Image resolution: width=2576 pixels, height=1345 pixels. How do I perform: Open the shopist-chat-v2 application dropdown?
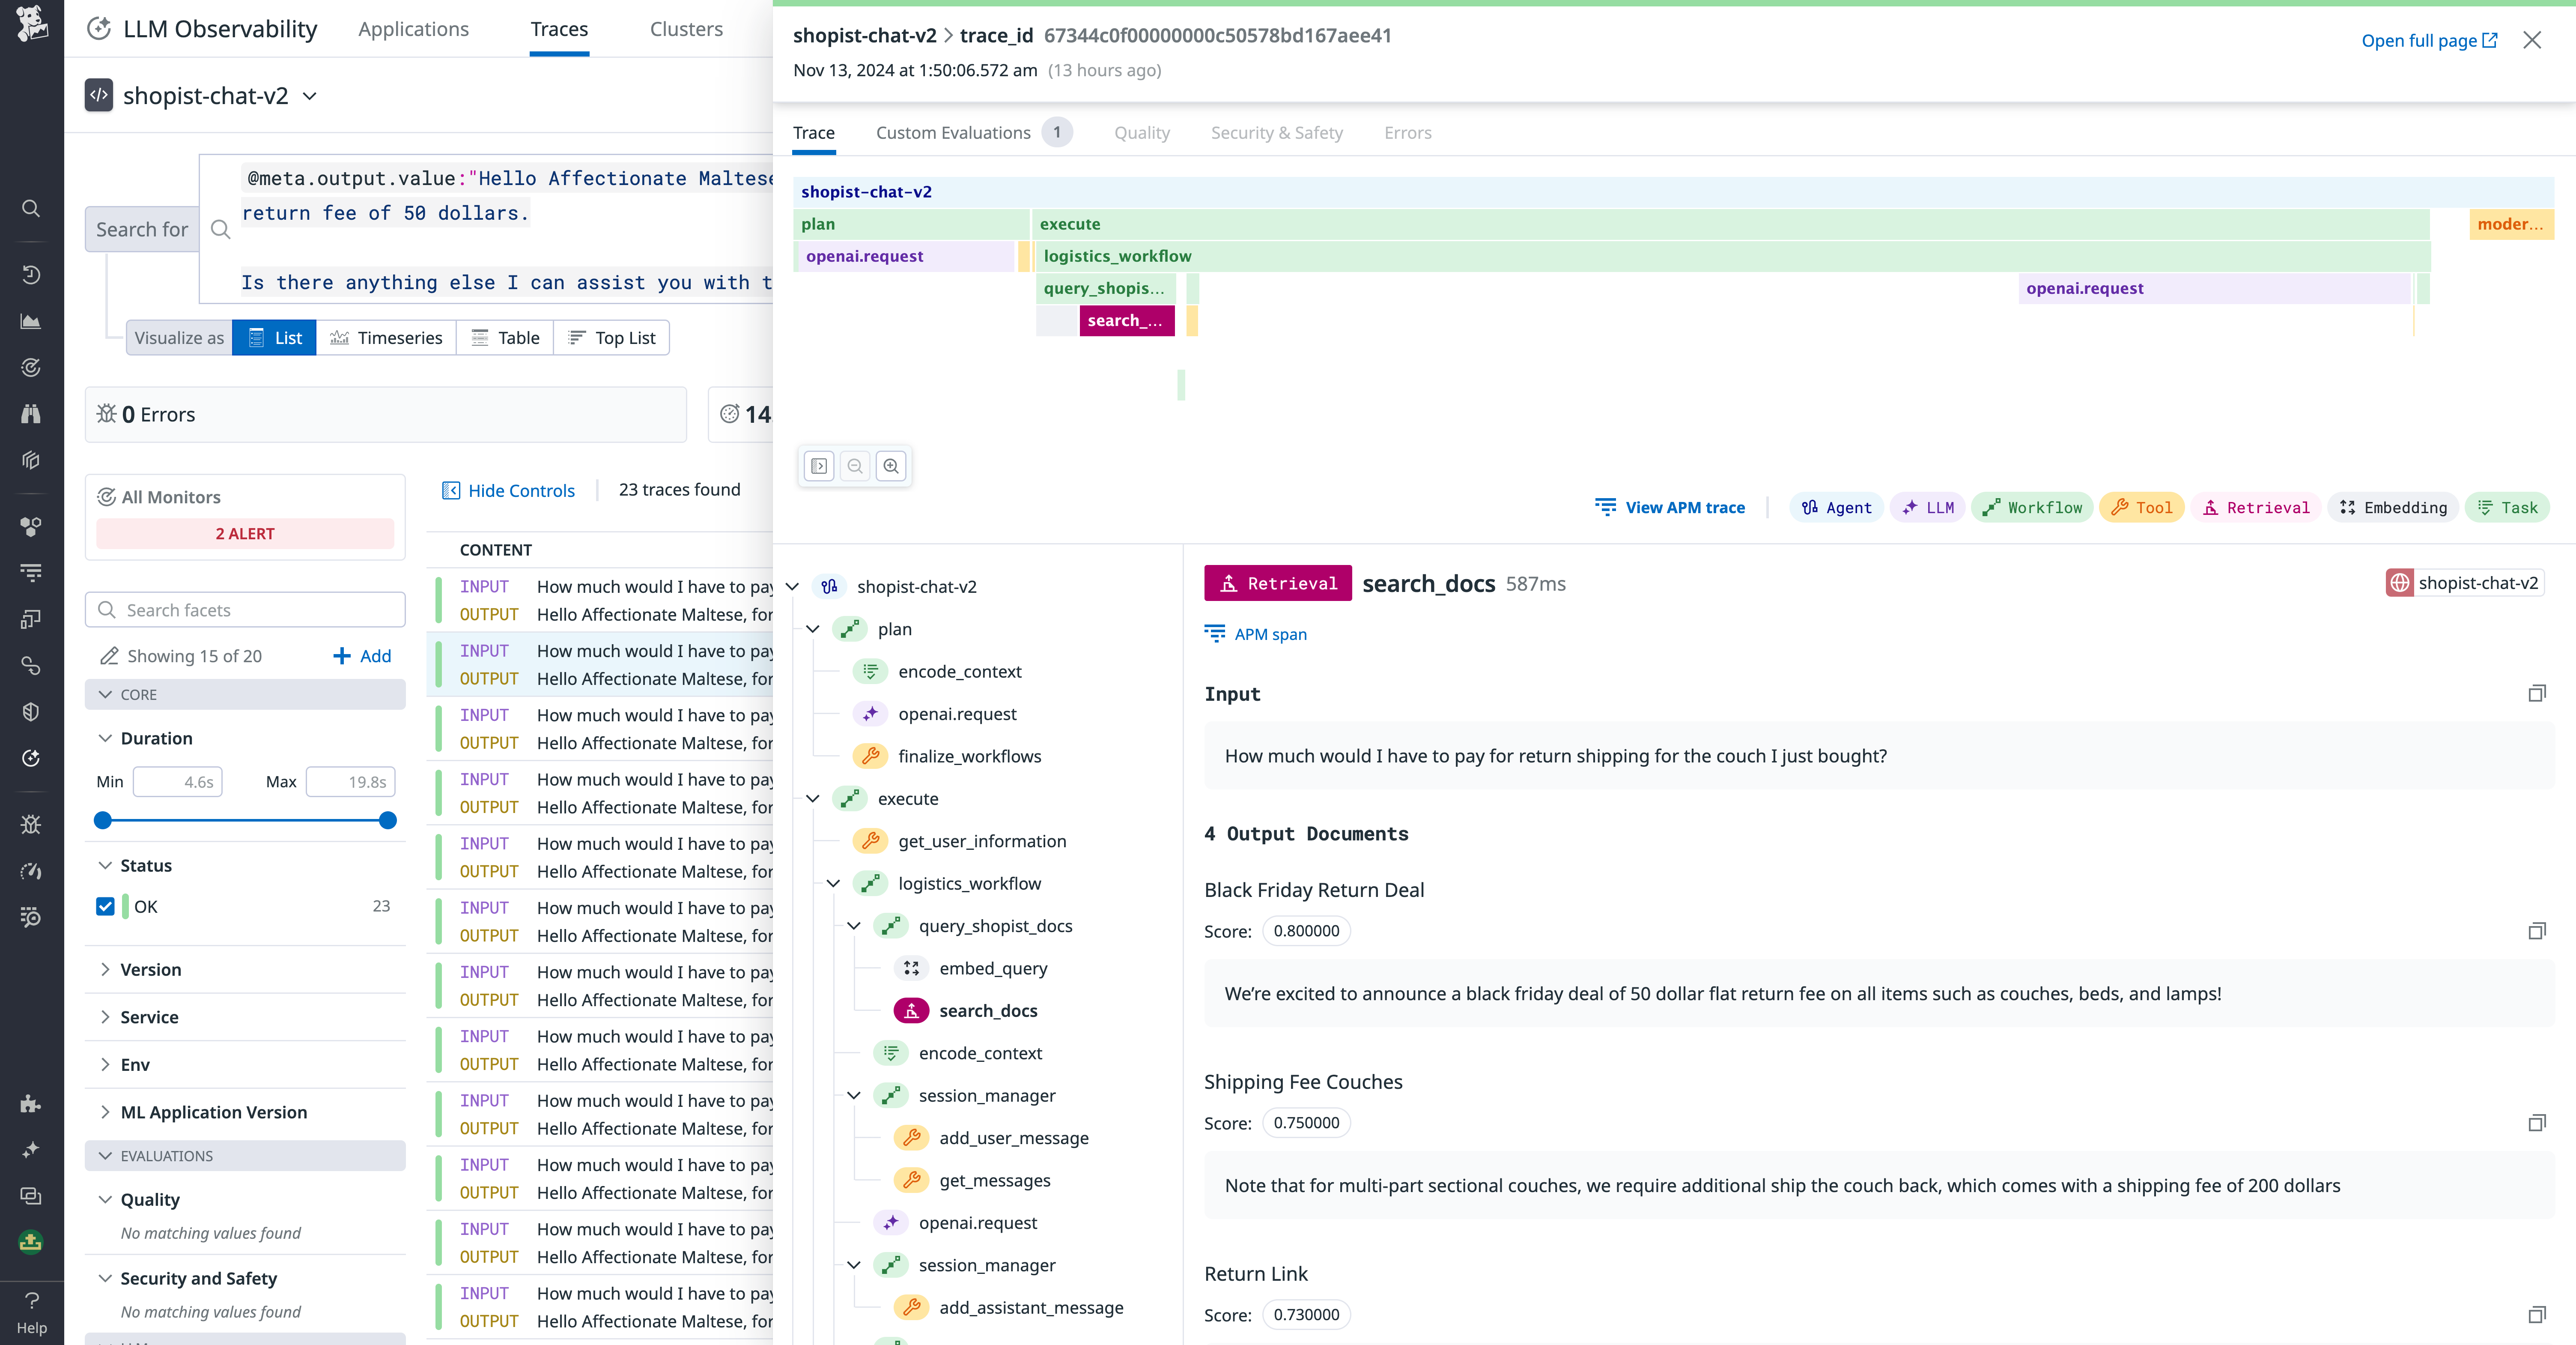(310, 95)
